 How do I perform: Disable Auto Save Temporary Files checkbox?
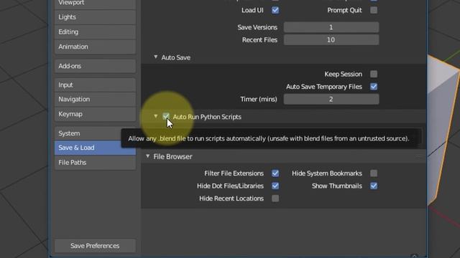pos(374,87)
